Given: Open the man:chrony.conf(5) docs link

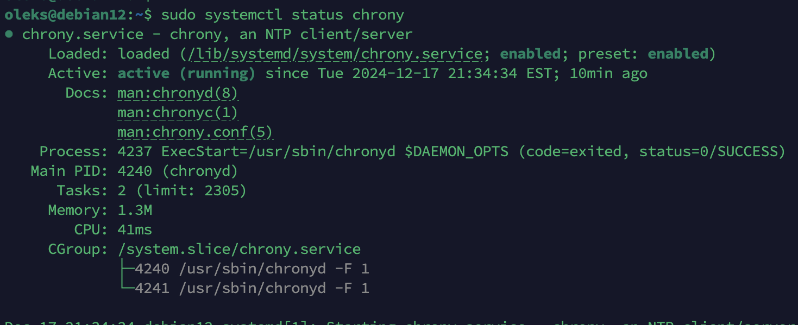Looking at the screenshot, I should point(195,132).
